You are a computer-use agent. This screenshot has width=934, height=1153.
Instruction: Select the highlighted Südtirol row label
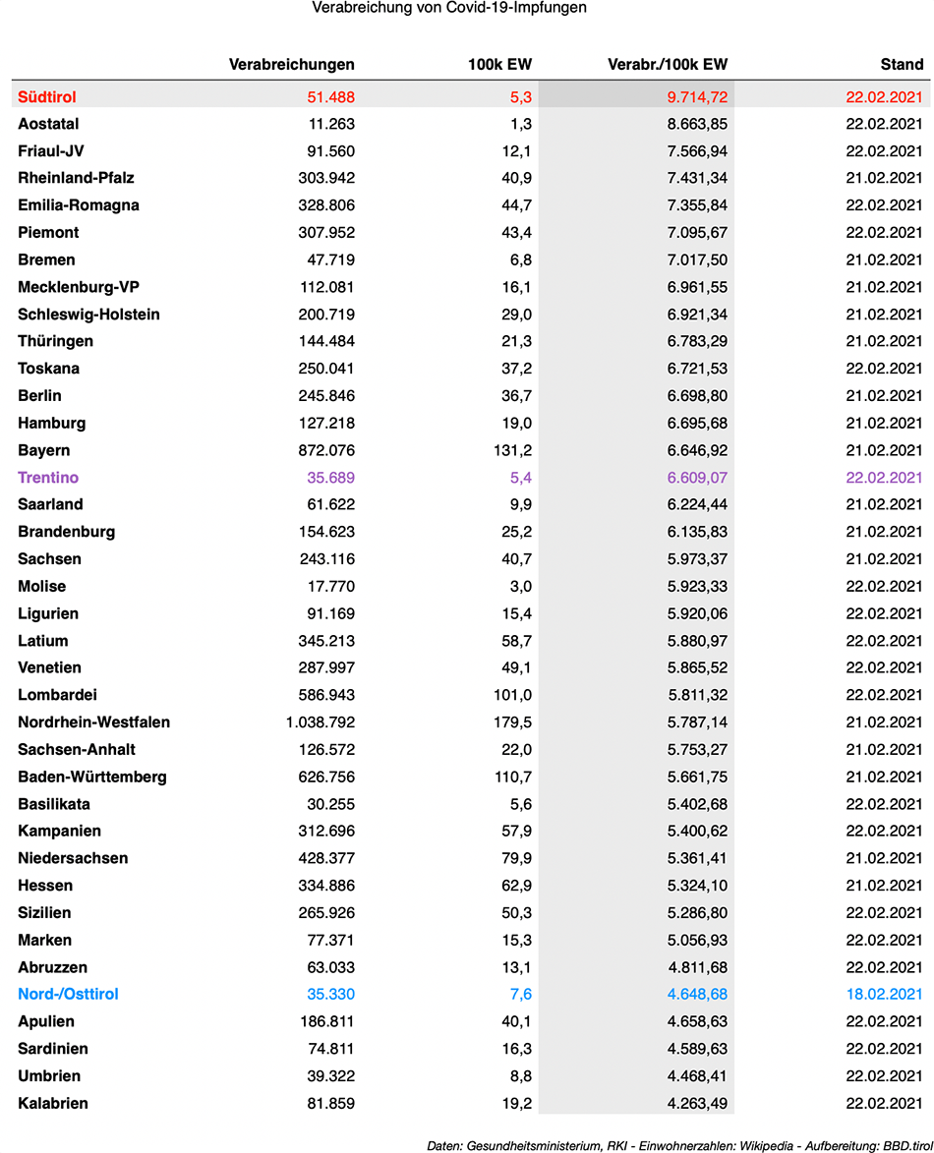[47, 97]
